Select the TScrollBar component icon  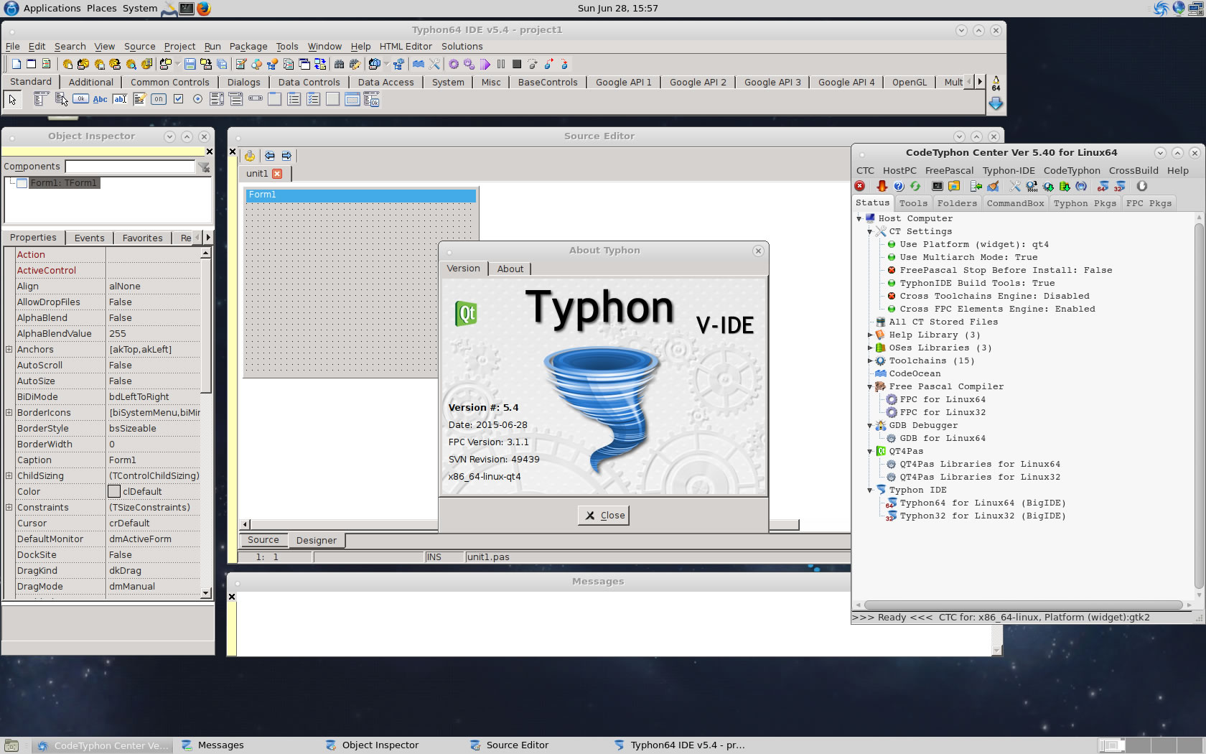tap(256, 99)
